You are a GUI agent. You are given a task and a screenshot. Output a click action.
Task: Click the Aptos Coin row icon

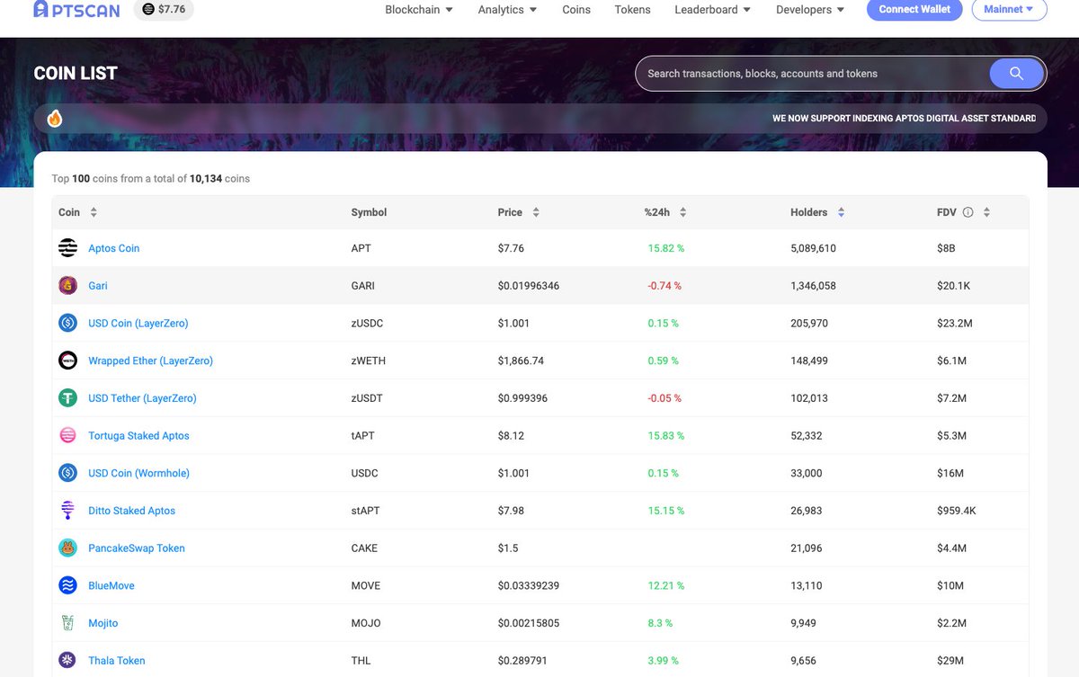(x=67, y=248)
